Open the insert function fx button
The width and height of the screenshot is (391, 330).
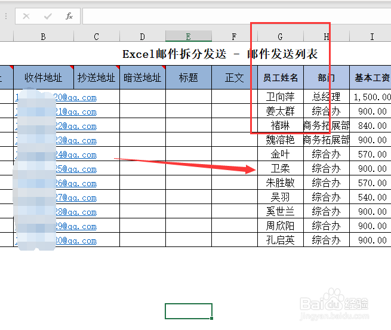coord(69,16)
